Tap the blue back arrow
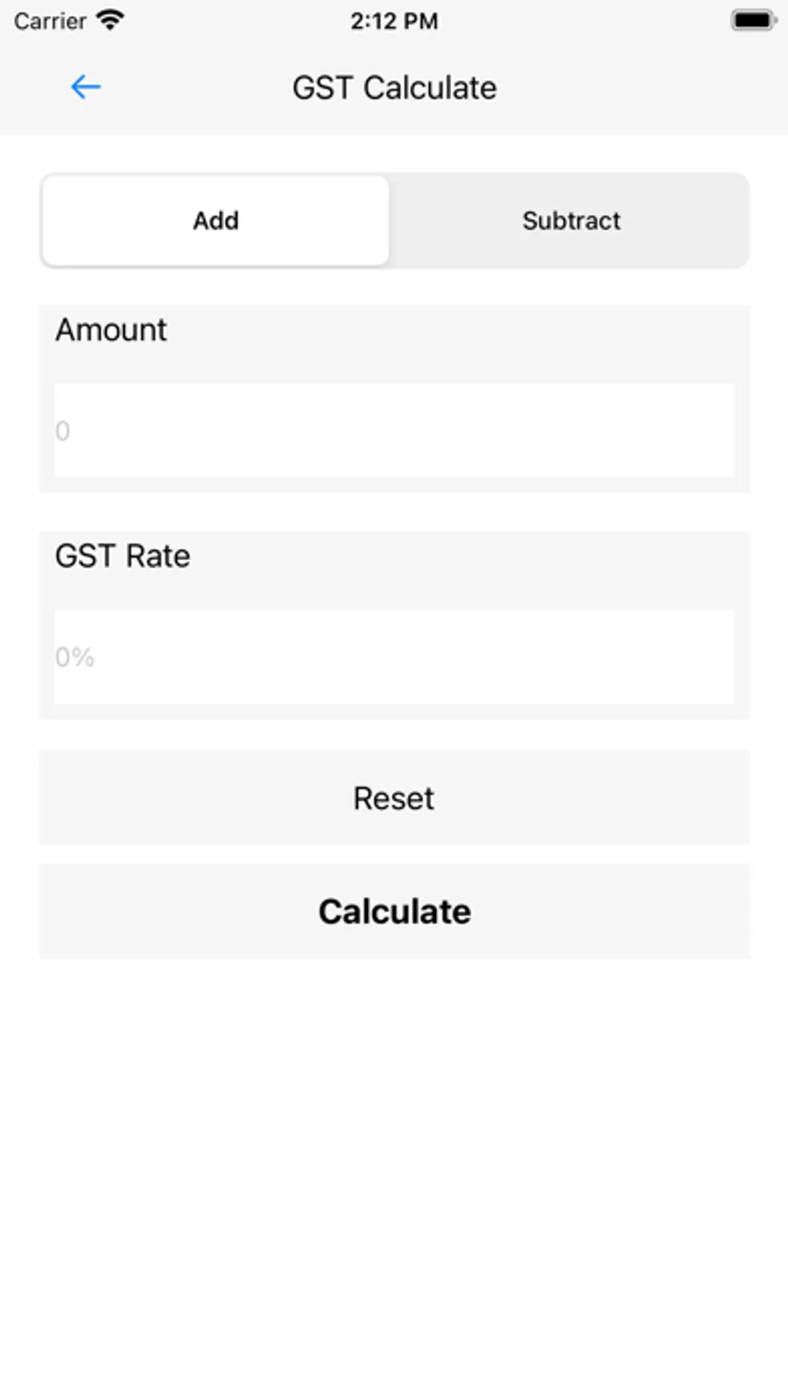788x1400 pixels. (85, 87)
